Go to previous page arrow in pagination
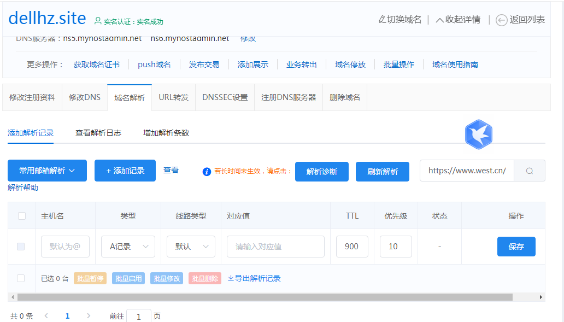Viewport: 564px width, 322px height. click(x=46, y=316)
